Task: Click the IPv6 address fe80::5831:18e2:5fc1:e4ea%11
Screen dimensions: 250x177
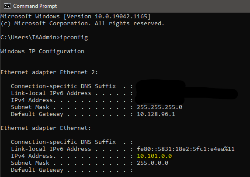Action: [x=186, y=149]
